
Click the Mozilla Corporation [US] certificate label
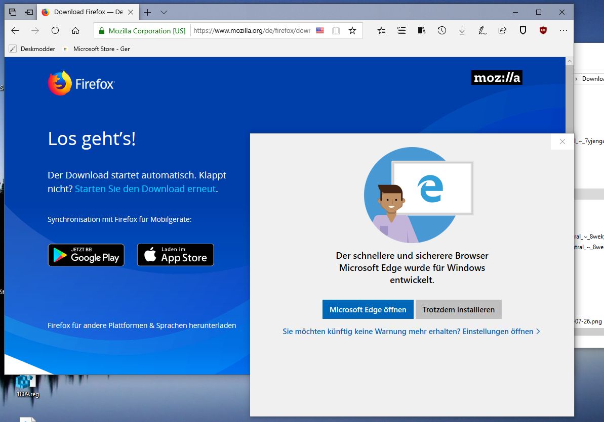(x=147, y=31)
